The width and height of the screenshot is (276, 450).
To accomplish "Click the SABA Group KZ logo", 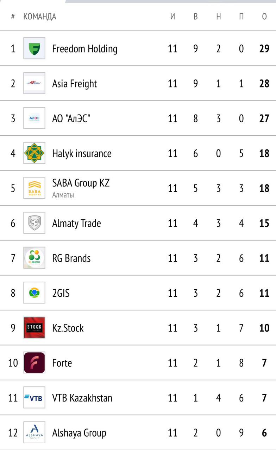I will (34, 188).
